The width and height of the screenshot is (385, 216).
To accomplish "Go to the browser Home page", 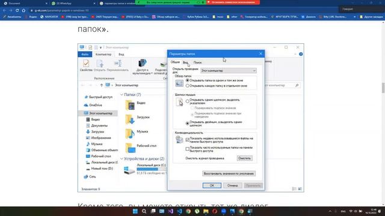I will coord(23,11).
